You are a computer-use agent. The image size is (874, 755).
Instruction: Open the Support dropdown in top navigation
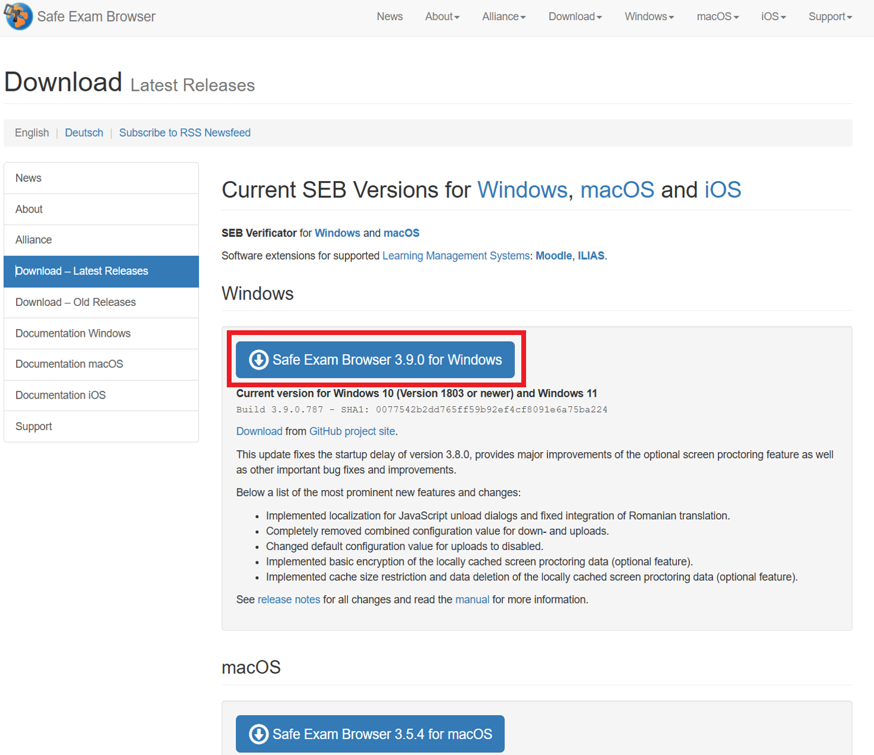[x=830, y=17]
